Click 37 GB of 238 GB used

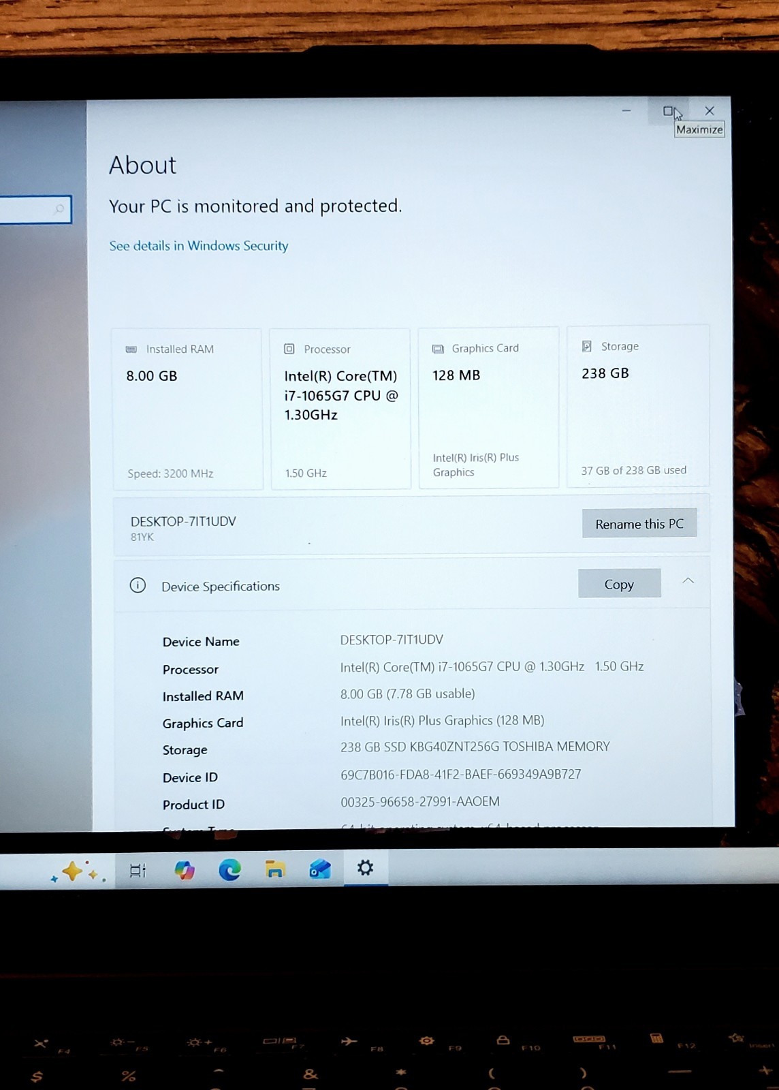point(633,471)
